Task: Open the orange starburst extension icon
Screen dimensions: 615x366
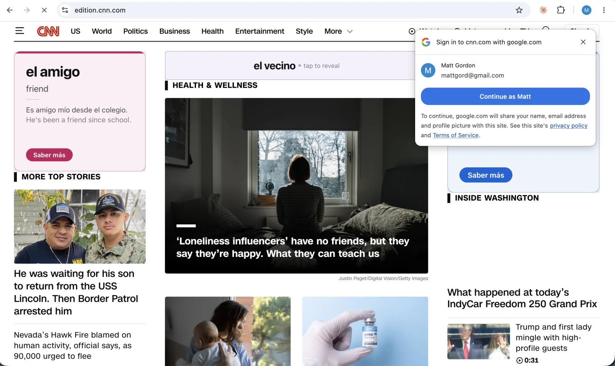Action: click(543, 10)
